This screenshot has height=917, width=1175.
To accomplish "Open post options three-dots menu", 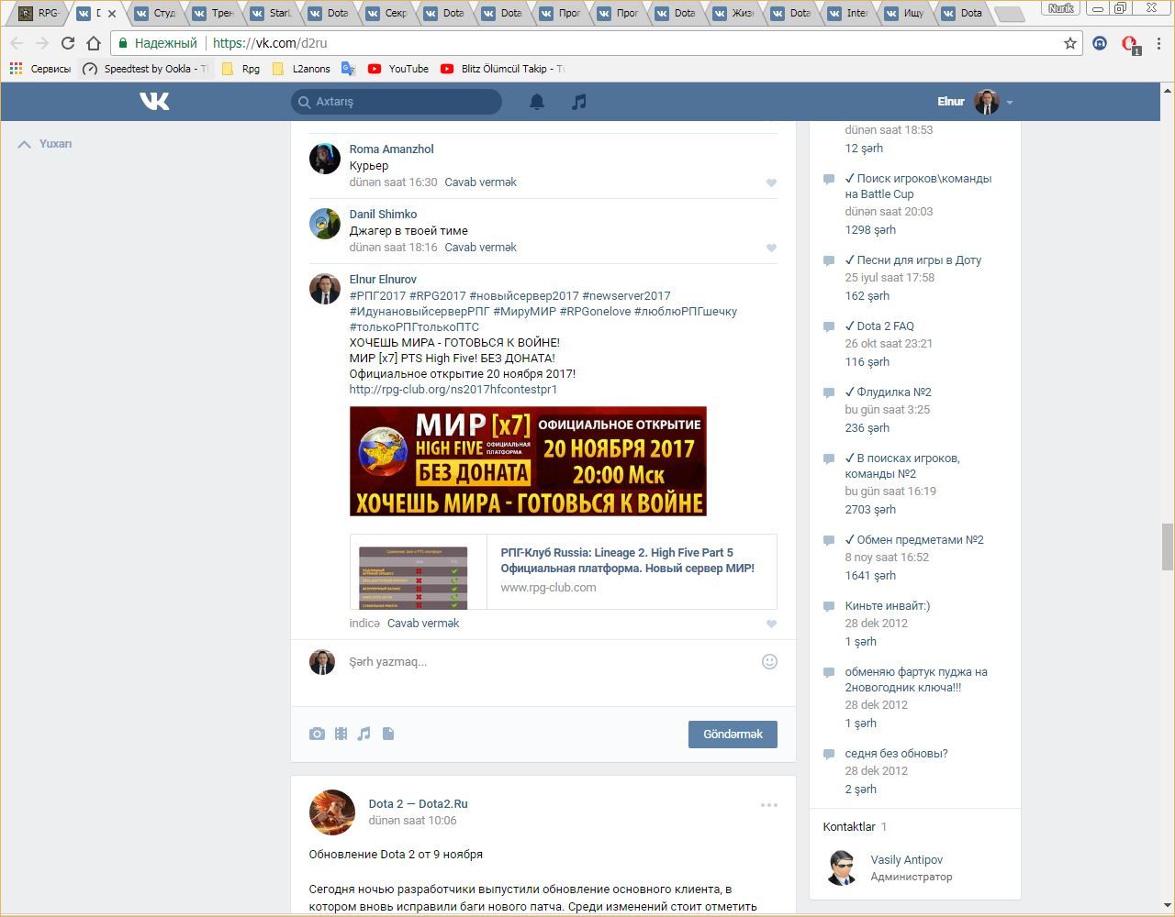I will 769,805.
